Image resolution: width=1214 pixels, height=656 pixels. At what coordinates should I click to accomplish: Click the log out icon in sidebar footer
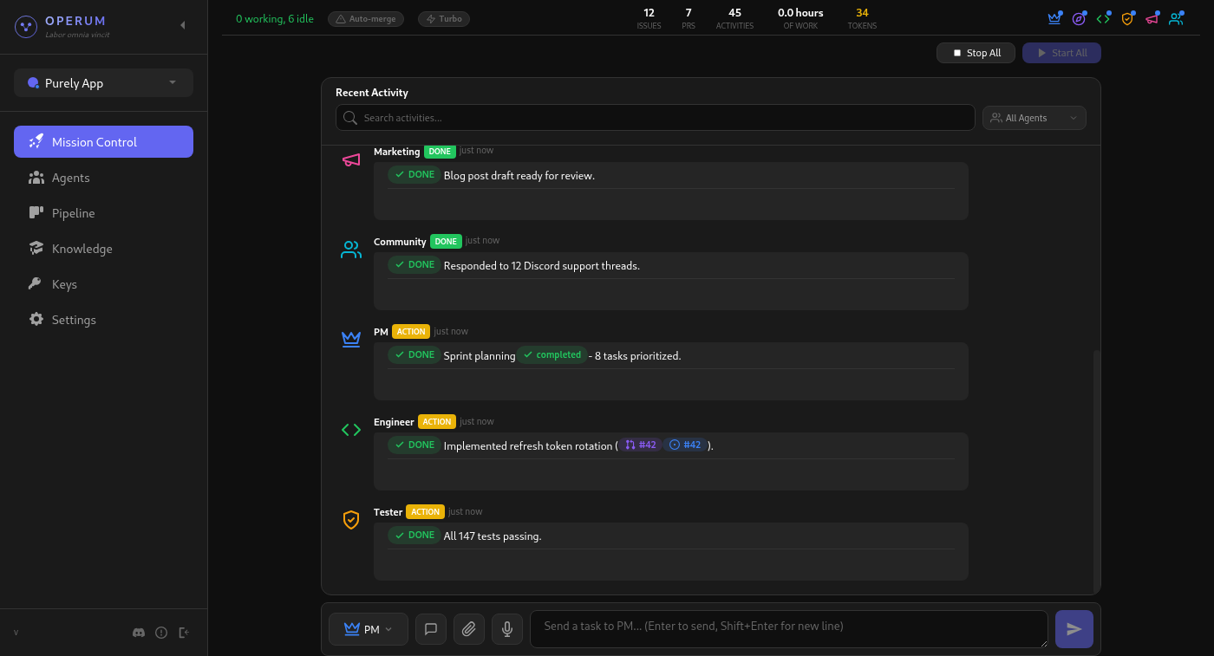click(x=184, y=633)
